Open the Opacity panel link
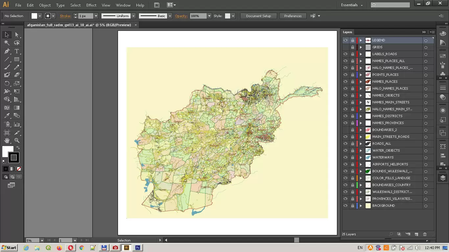The width and height of the screenshot is (449, 252). point(181,16)
